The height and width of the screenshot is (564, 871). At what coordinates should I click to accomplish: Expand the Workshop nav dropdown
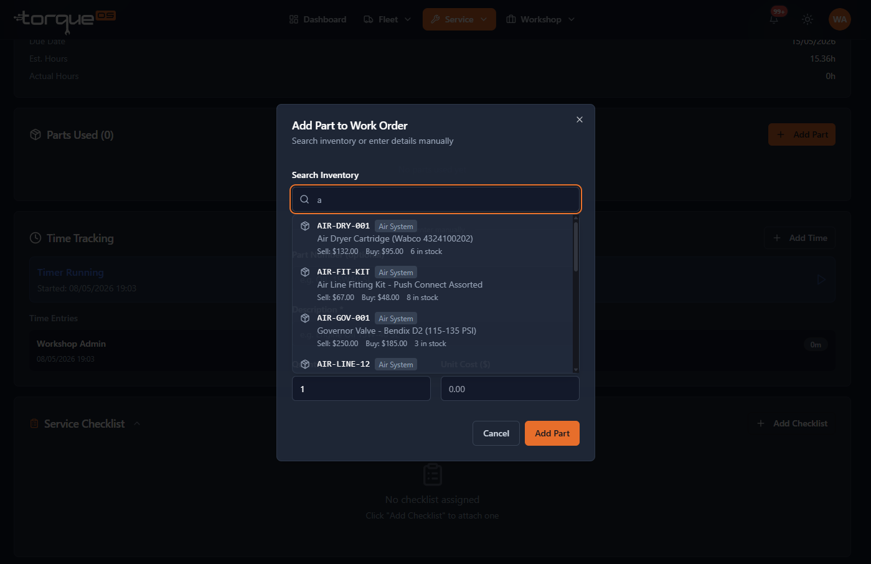tap(540, 19)
